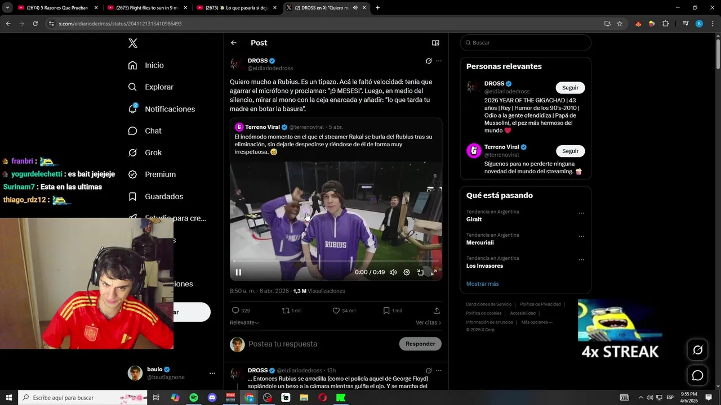Open Grok from the sidebar menu
The image size is (721, 405).
[145, 152]
